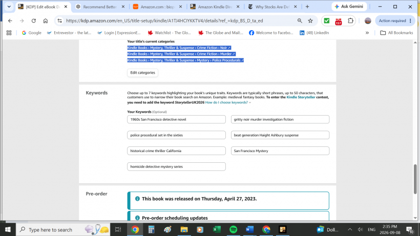Open the Action required menu
420x236 pixels.
click(395, 20)
